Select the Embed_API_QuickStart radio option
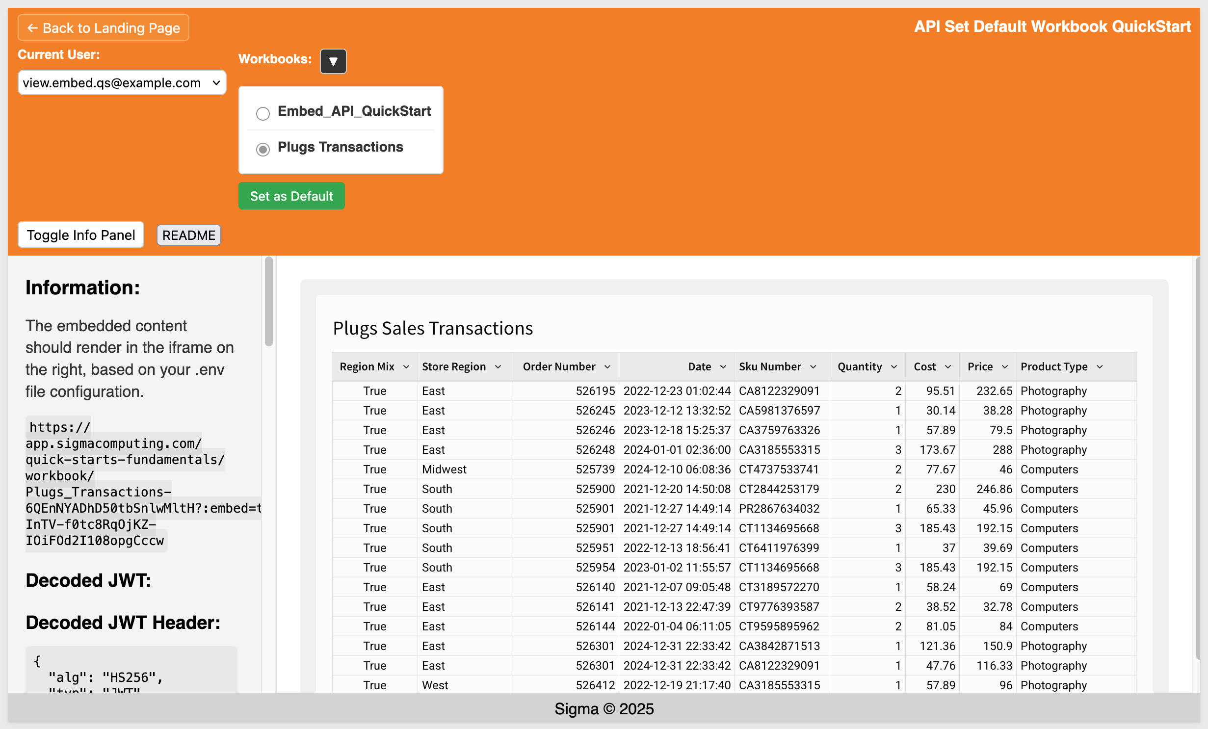Image resolution: width=1208 pixels, height=729 pixels. (x=263, y=113)
